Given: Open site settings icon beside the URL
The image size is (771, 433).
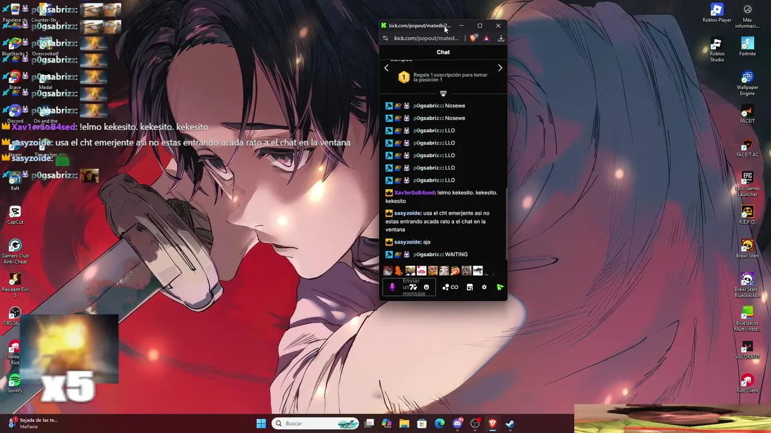Looking at the screenshot, I should 385,38.
